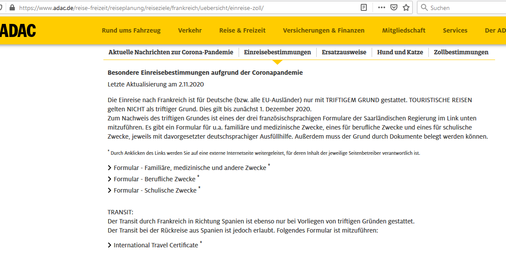
Task: Open the Rund ums Fahrzeug menu
Action: 131,30
